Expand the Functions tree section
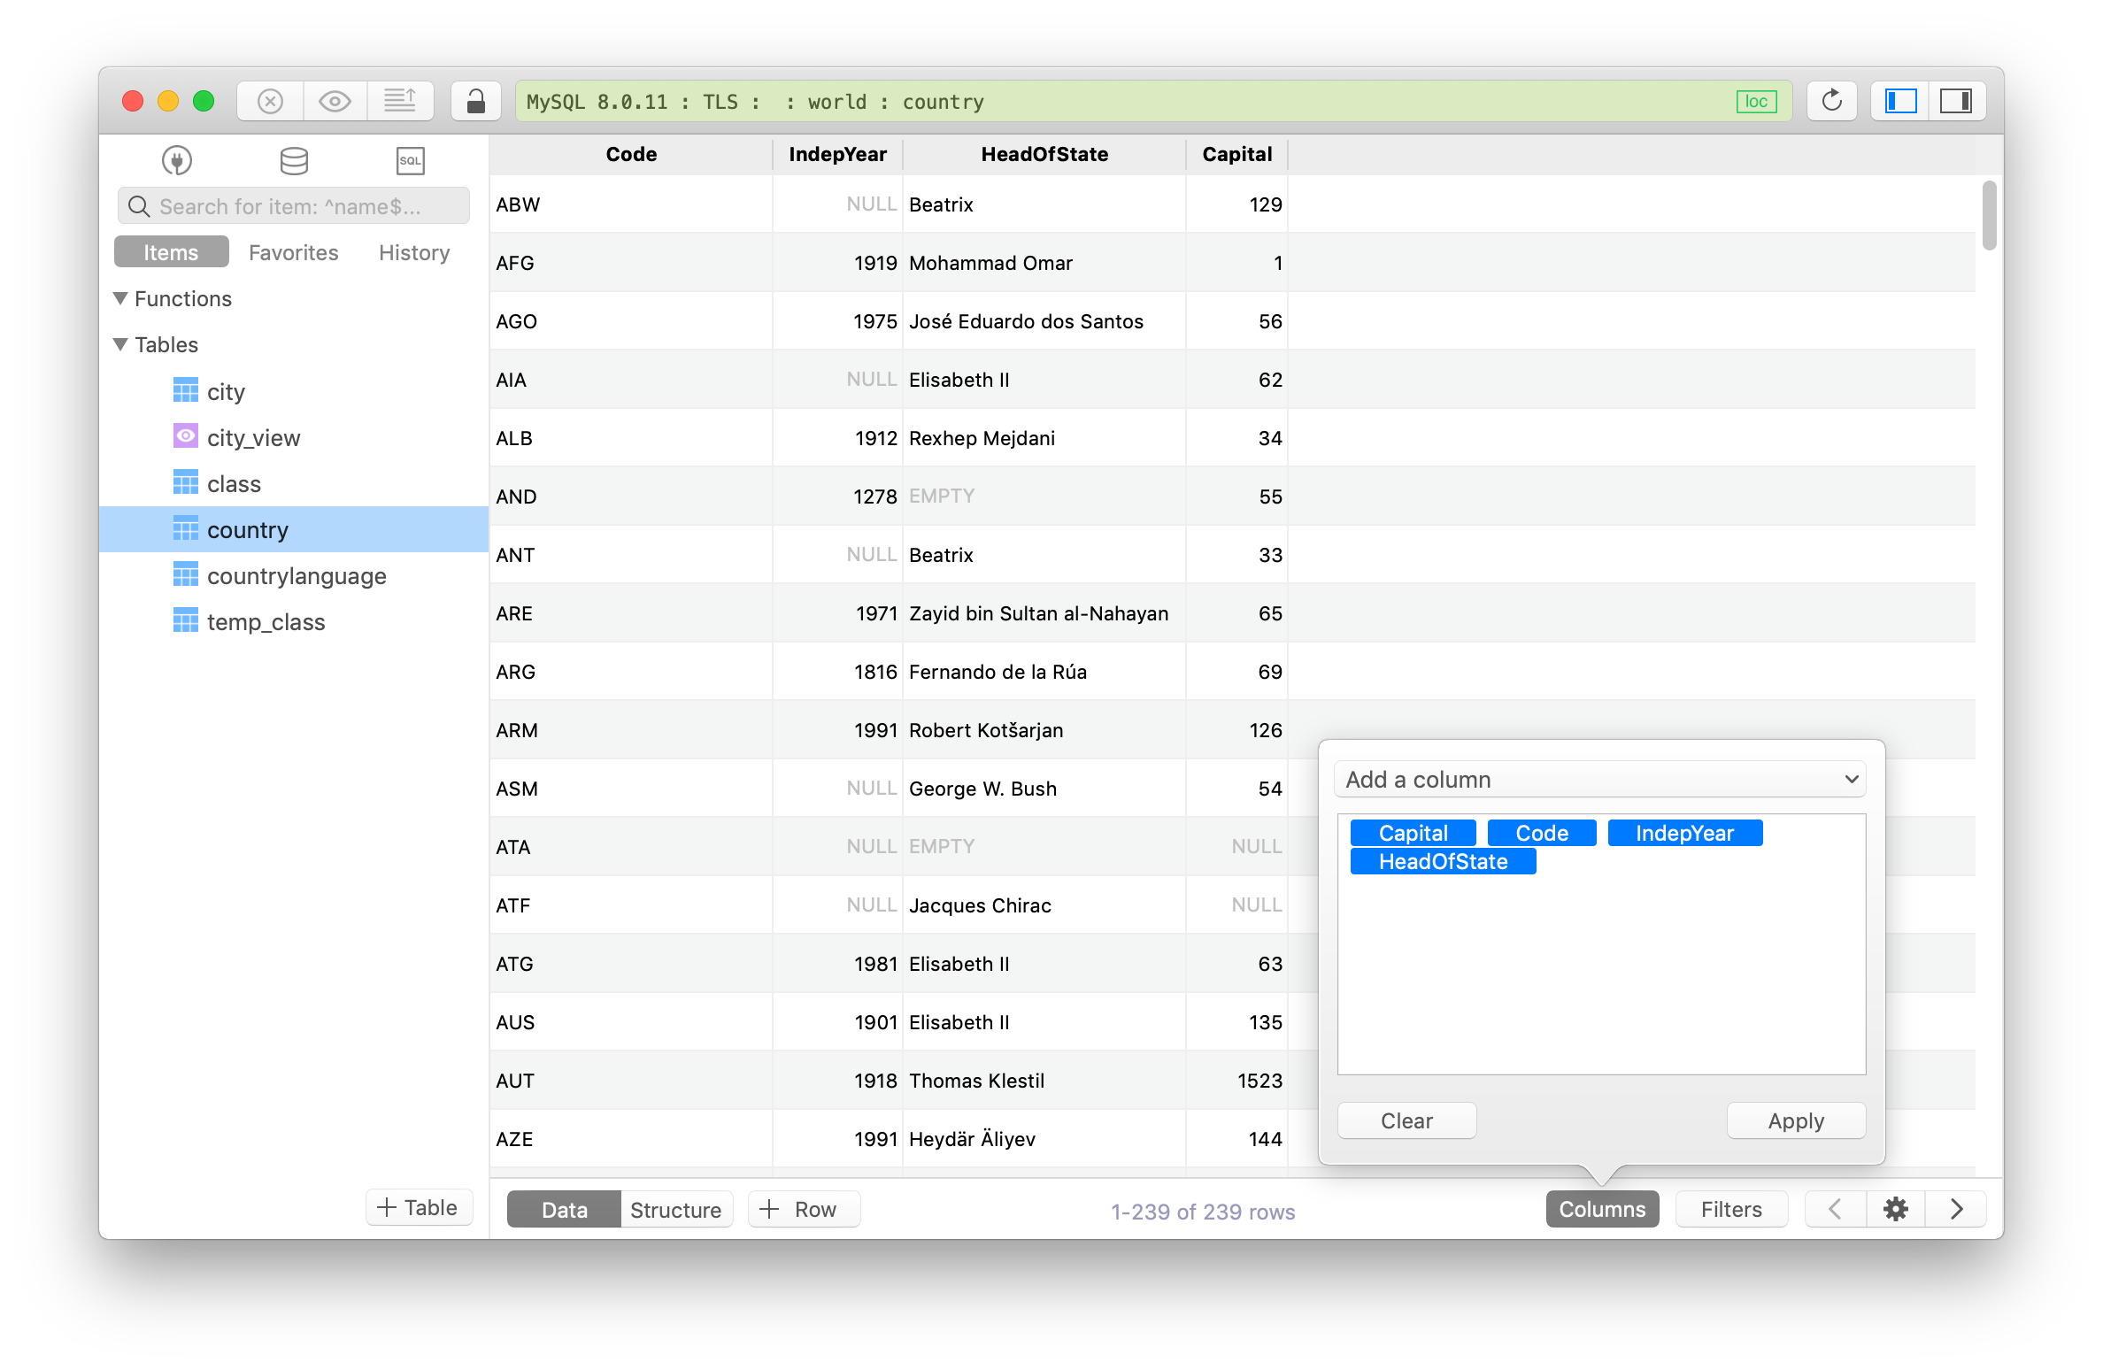Viewport: 2103px width, 1370px height. (124, 297)
